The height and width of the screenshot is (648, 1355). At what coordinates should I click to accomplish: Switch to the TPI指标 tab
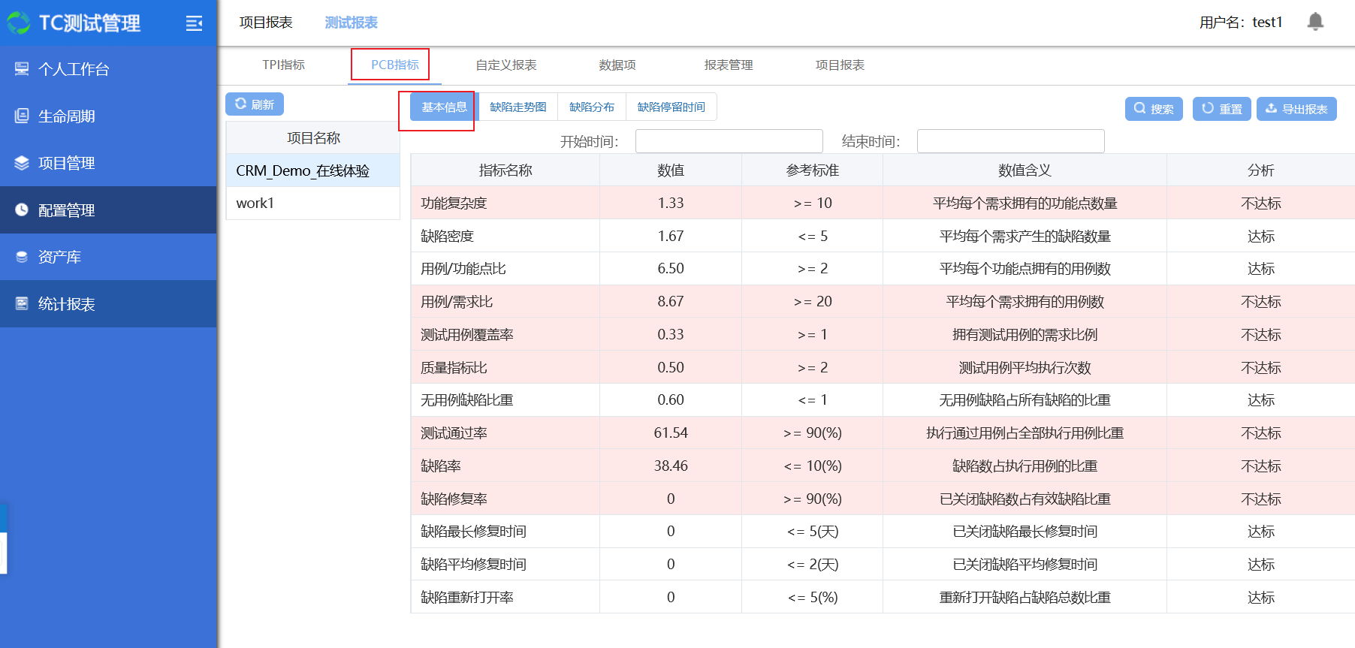(283, 65)
